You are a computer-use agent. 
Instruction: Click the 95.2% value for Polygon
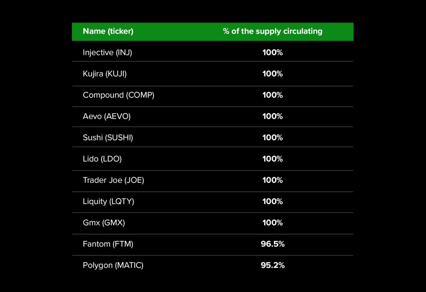(x=272, y=265)
